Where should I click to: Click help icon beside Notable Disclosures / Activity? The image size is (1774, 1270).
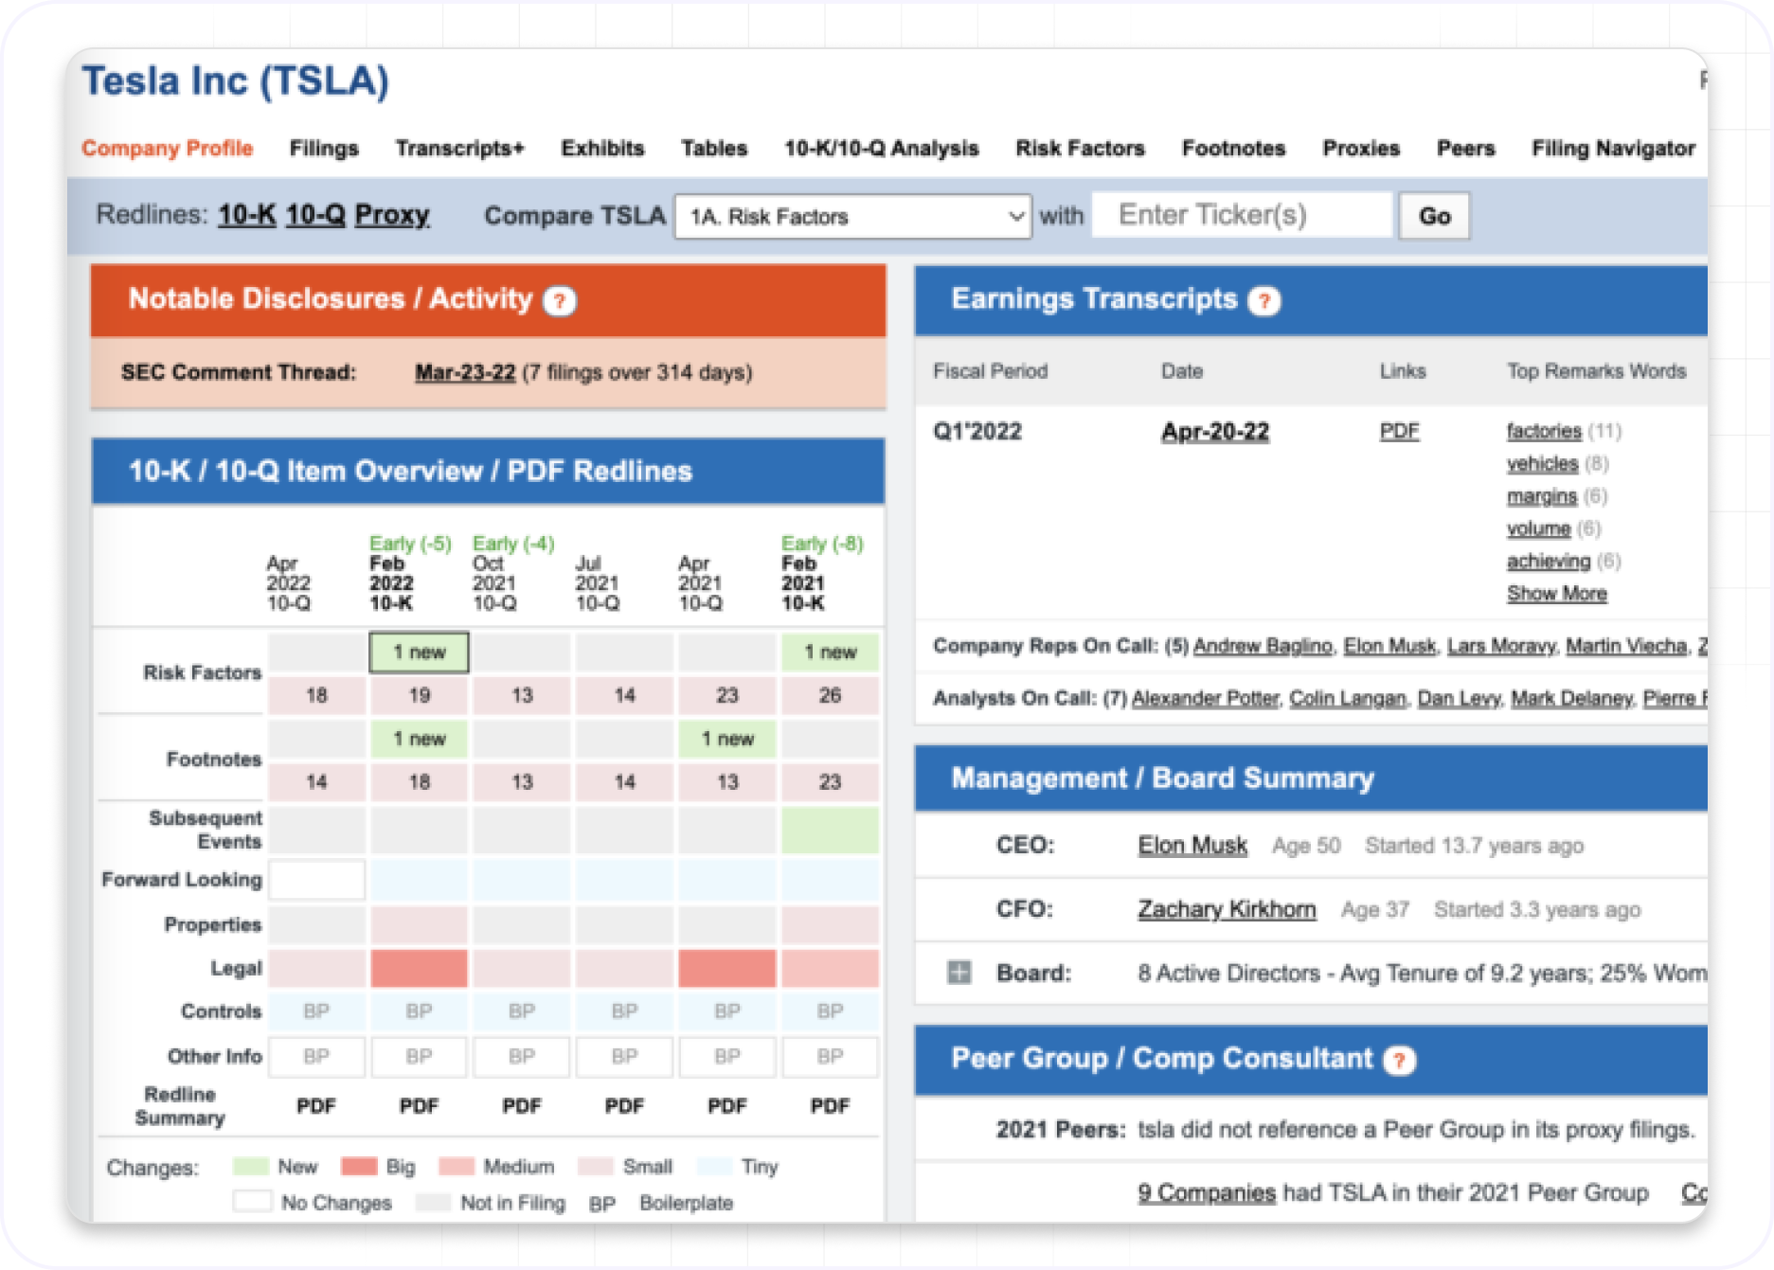[x=559, y=301]
